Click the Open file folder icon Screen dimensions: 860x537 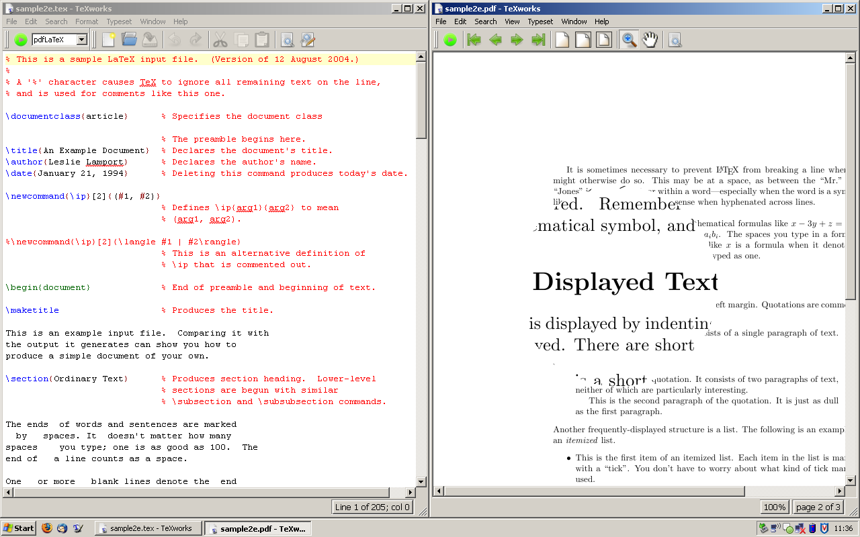point(129,40)
